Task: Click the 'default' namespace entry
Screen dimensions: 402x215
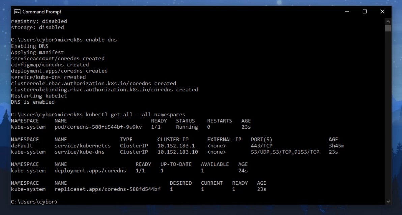Action: click(22, 146)
